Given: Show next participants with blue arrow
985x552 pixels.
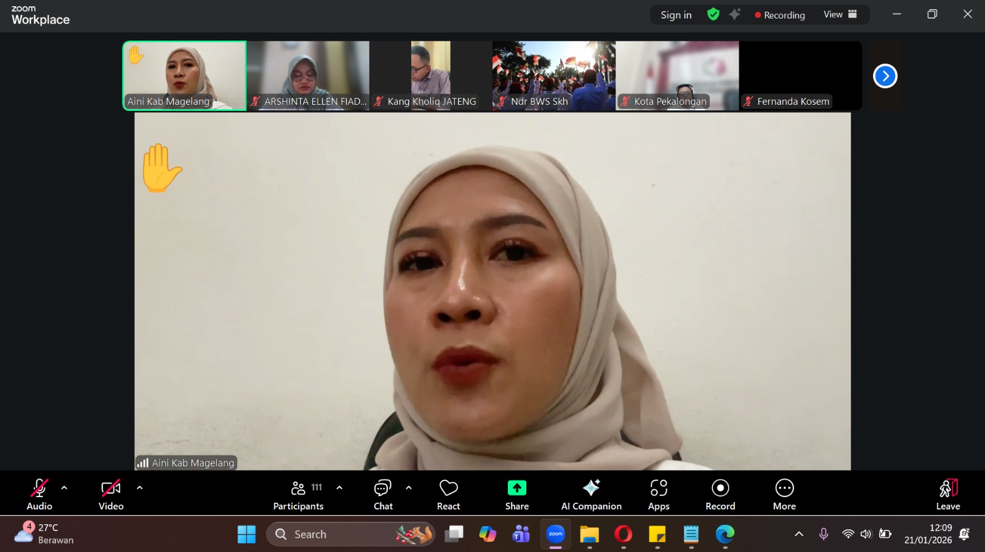Looking at the screenshot, I should (885, 76).
